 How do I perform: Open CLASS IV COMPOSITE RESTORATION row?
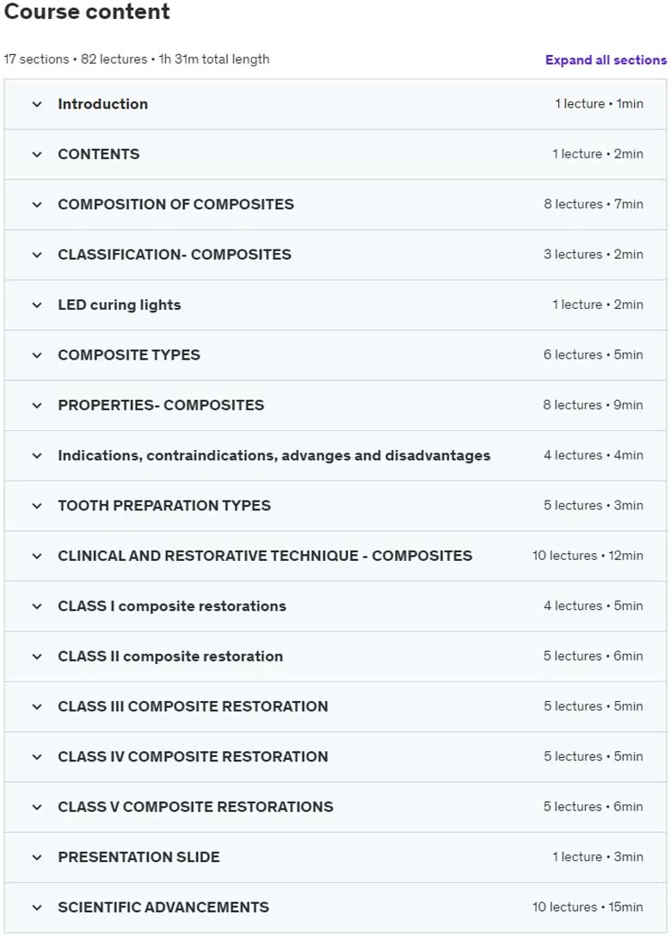(335, 756)
